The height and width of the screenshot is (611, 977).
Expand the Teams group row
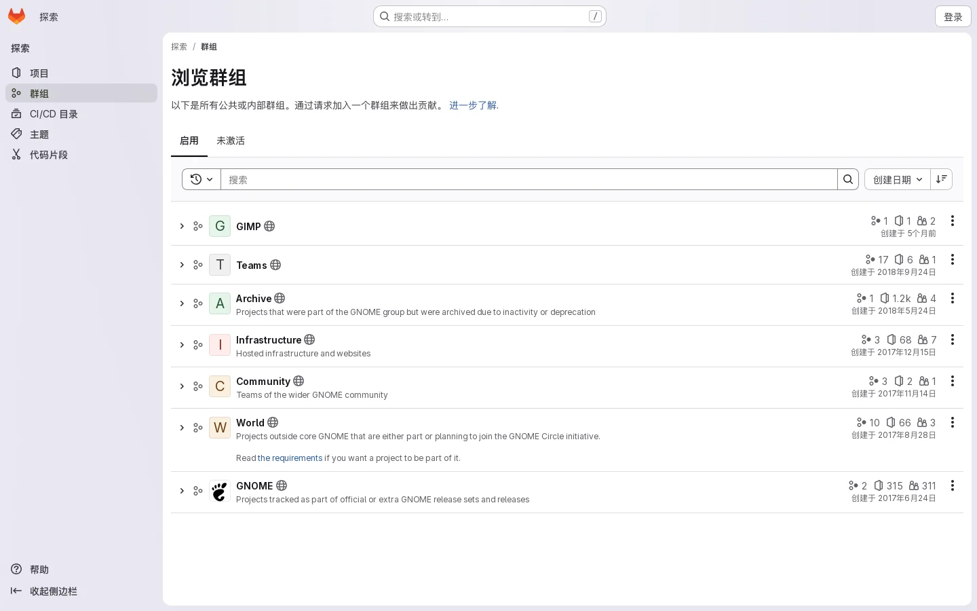click(x=182, y=265)
